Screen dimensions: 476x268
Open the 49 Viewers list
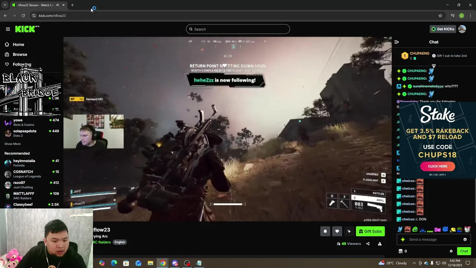349,244
